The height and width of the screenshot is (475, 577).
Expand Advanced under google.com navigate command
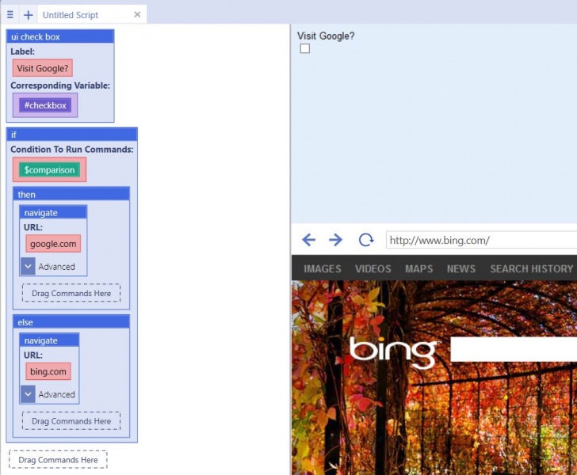pos(28,266)
